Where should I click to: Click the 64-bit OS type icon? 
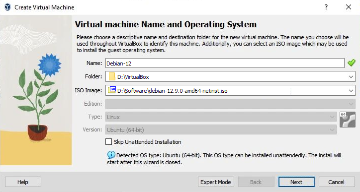348,120
